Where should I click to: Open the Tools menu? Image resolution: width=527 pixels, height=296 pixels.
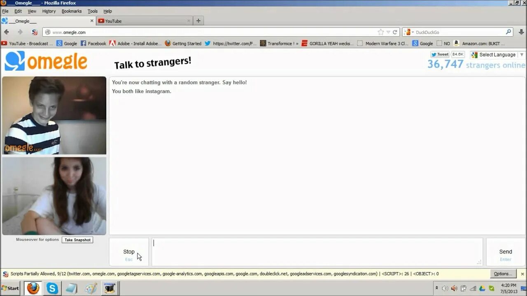tap(93, 11)
